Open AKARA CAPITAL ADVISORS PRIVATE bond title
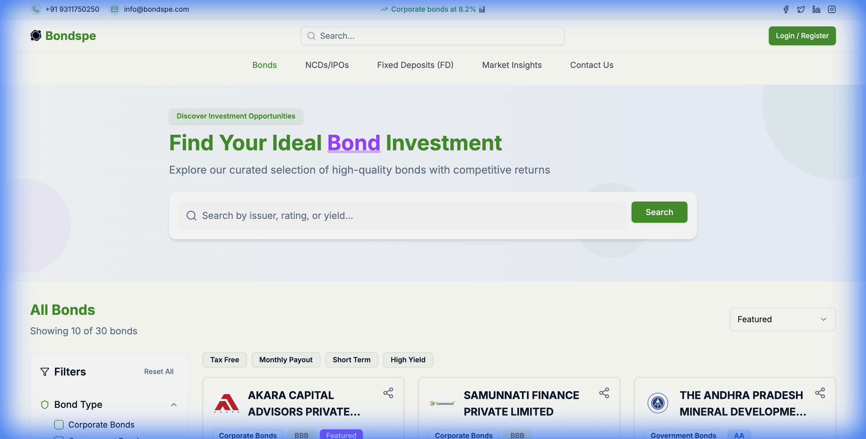The image size is (866, 439). pos(304,404)
